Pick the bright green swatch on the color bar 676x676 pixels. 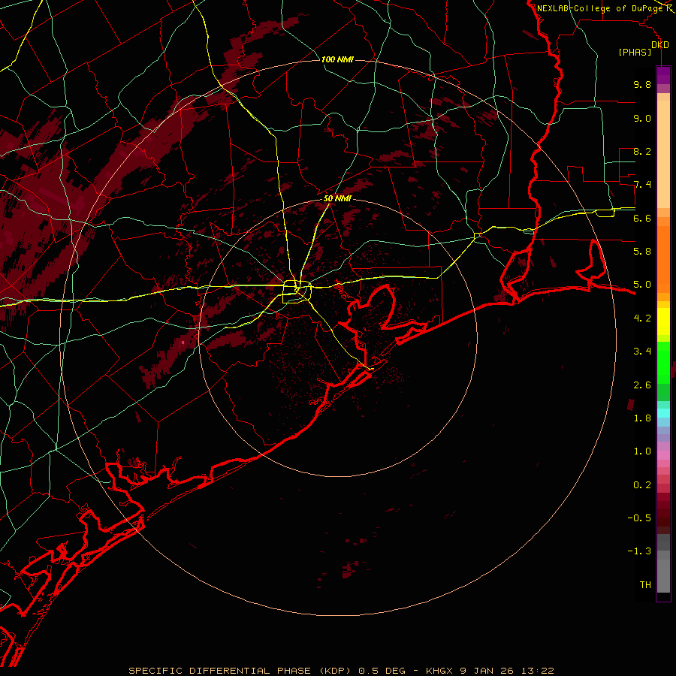[663, 362]
